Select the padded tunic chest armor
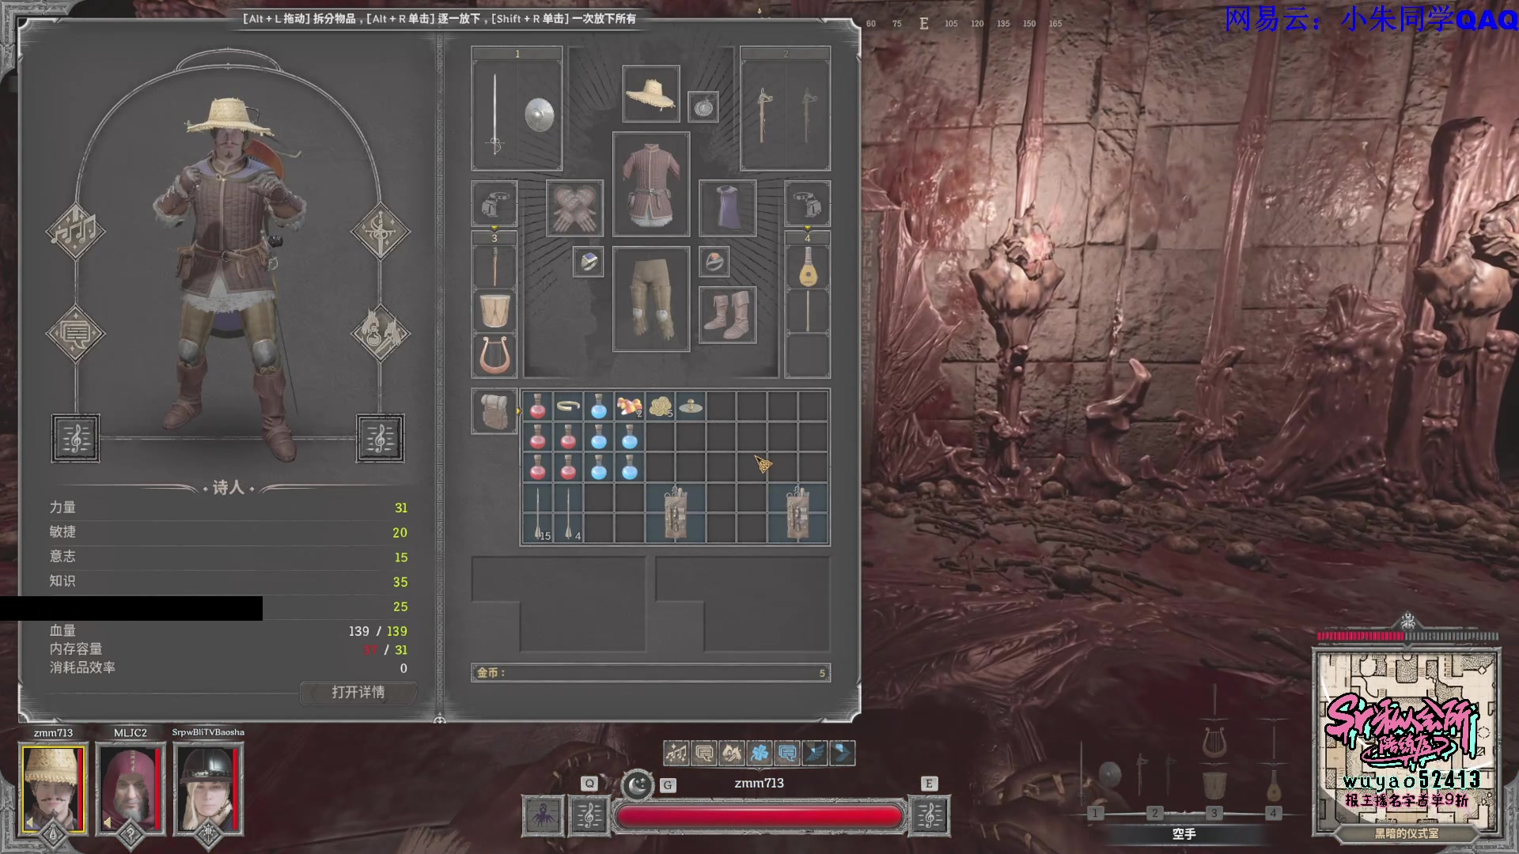The height and width of the screenshot is (854, 1519). (x=650, y=184)
